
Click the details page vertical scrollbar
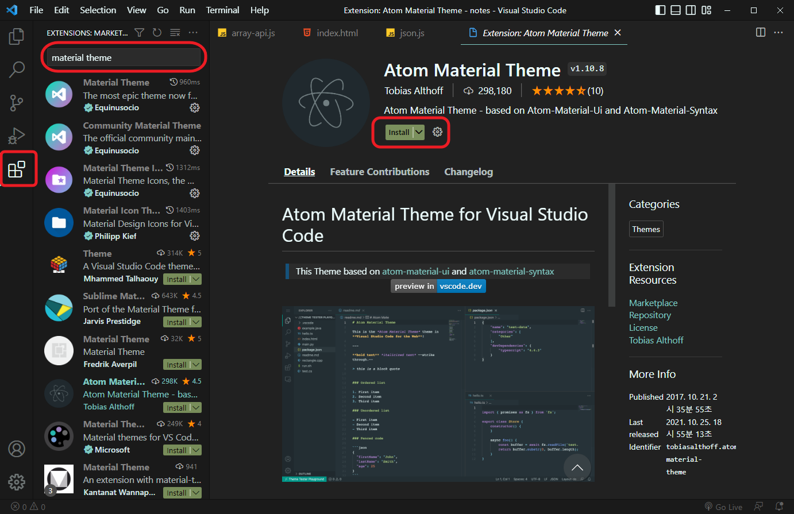[x=612, y=245]
